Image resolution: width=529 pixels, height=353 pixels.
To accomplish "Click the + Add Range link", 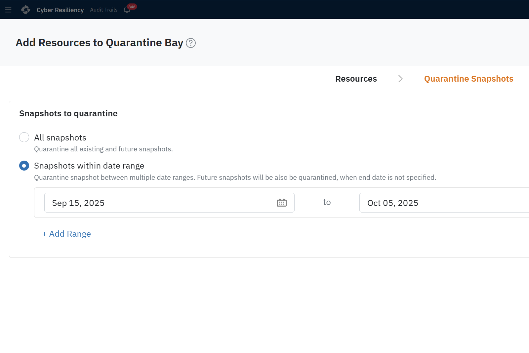I will pos(66,234).
